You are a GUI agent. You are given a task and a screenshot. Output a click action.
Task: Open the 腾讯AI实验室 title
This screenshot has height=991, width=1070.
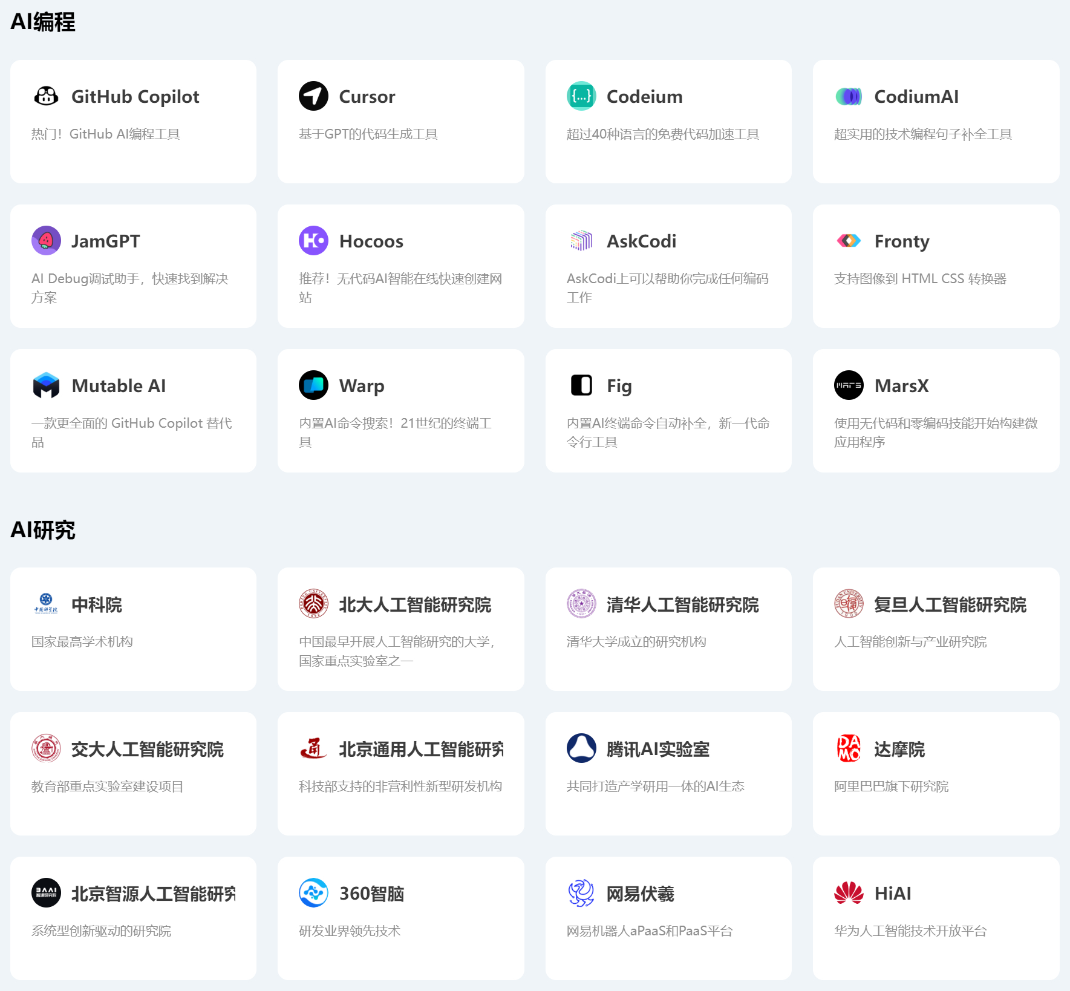click(x=658, y=749)
